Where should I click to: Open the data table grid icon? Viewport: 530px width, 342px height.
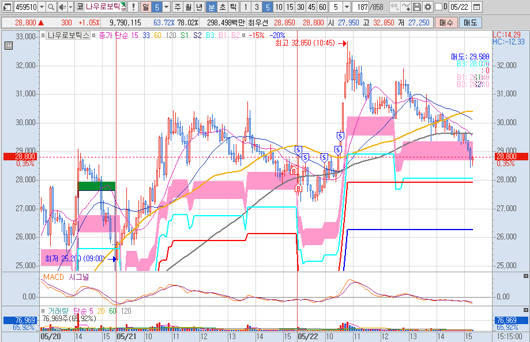pyautogui.click(x=9, y=46)
